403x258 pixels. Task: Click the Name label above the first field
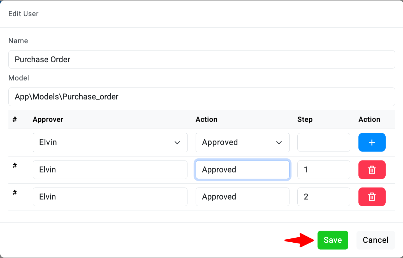(x=18, y=41)
